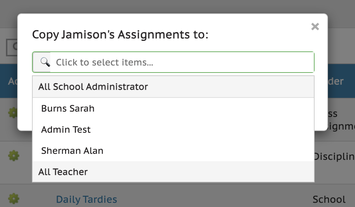The height and width of the screenshot is (207, 355).
Task: Open the gear icon in Daily Tardies row
Action: (x=13, y=198)
